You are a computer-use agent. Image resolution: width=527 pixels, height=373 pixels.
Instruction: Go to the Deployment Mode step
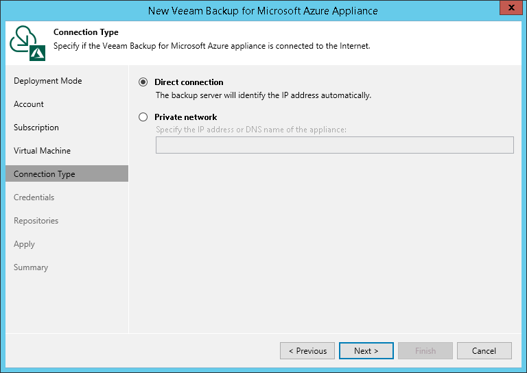(48, 81)
